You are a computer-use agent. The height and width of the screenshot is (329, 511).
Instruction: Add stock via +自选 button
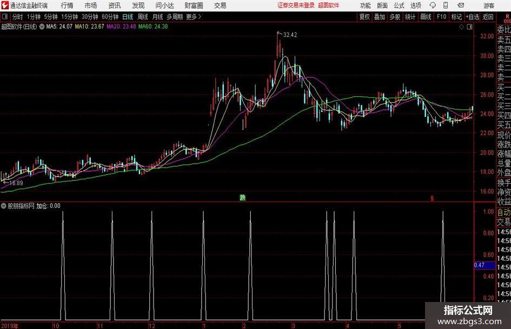(x=472, y=17)
